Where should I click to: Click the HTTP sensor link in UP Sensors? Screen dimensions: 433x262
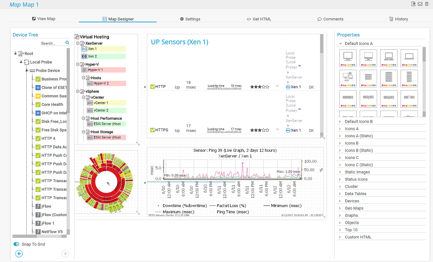click(x=160, y=87)
